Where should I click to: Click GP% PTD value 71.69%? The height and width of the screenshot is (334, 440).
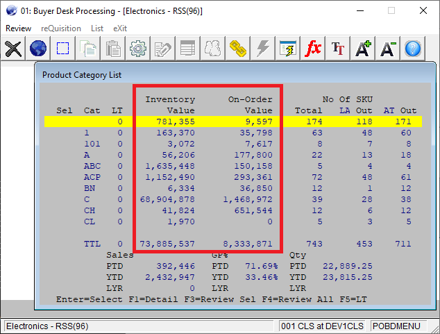[x=262, y=266]
